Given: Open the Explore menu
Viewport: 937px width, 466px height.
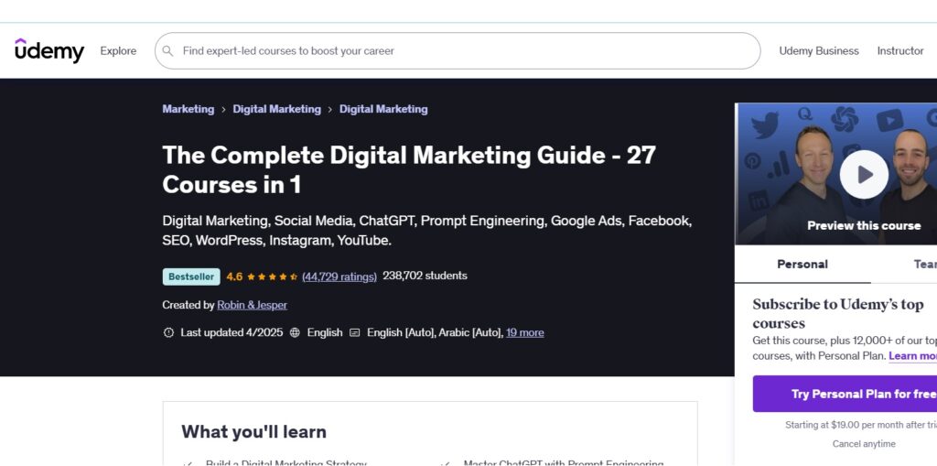Looking at the screenshot, I should point(118,51).
